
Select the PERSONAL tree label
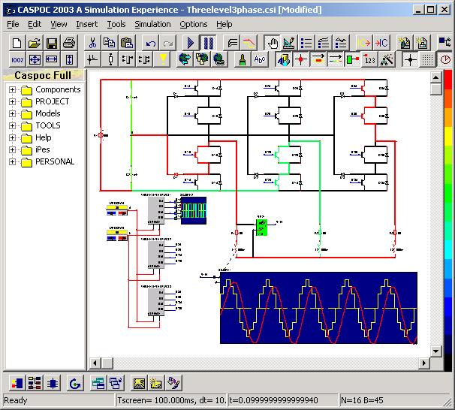(55, 161)
